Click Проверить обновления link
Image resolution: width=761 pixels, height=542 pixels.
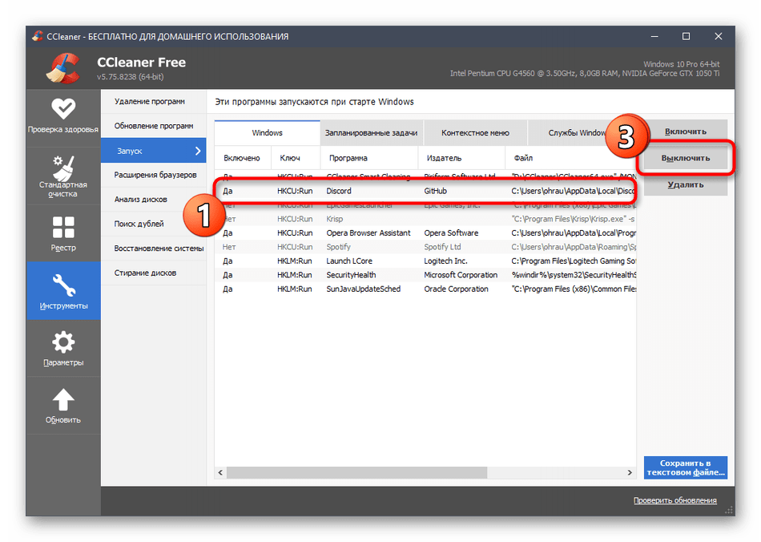click(674, 500)
